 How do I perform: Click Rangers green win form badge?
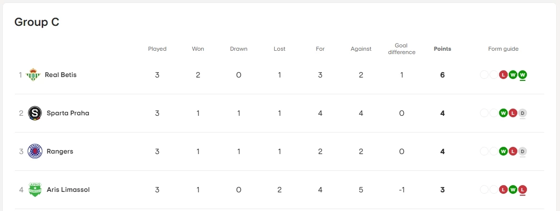503,151
